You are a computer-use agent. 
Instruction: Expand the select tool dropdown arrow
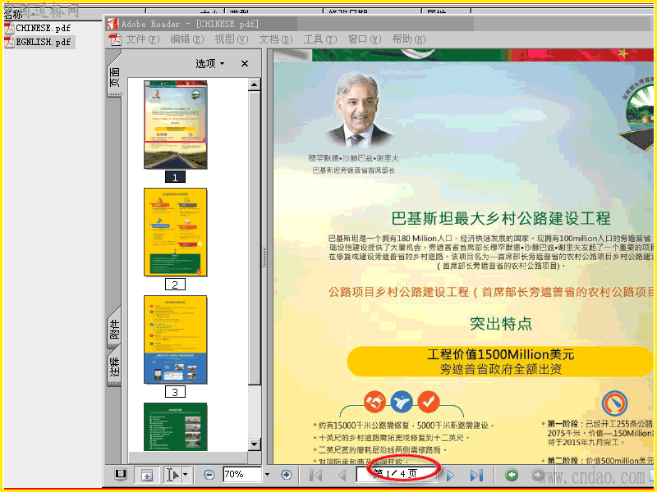point(186,475)
